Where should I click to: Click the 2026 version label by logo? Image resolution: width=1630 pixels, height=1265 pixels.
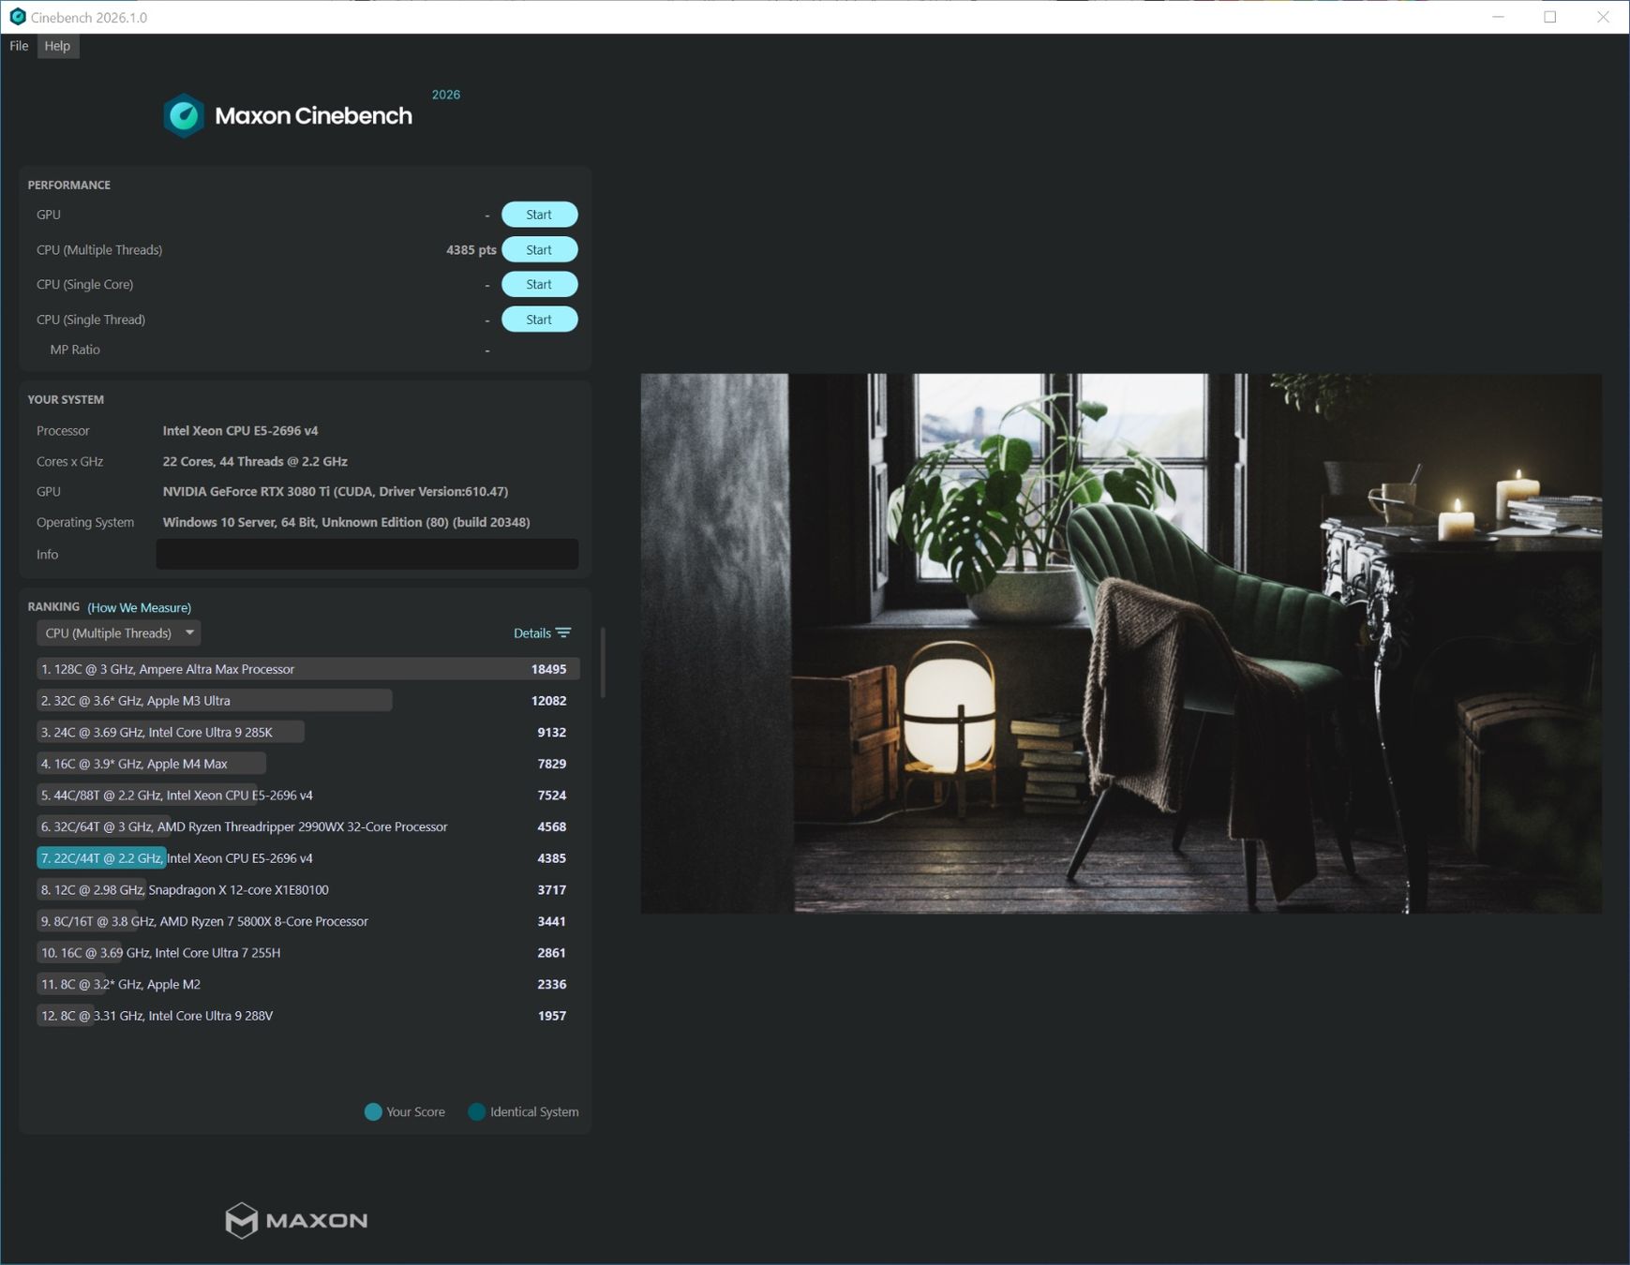point(445,95)
